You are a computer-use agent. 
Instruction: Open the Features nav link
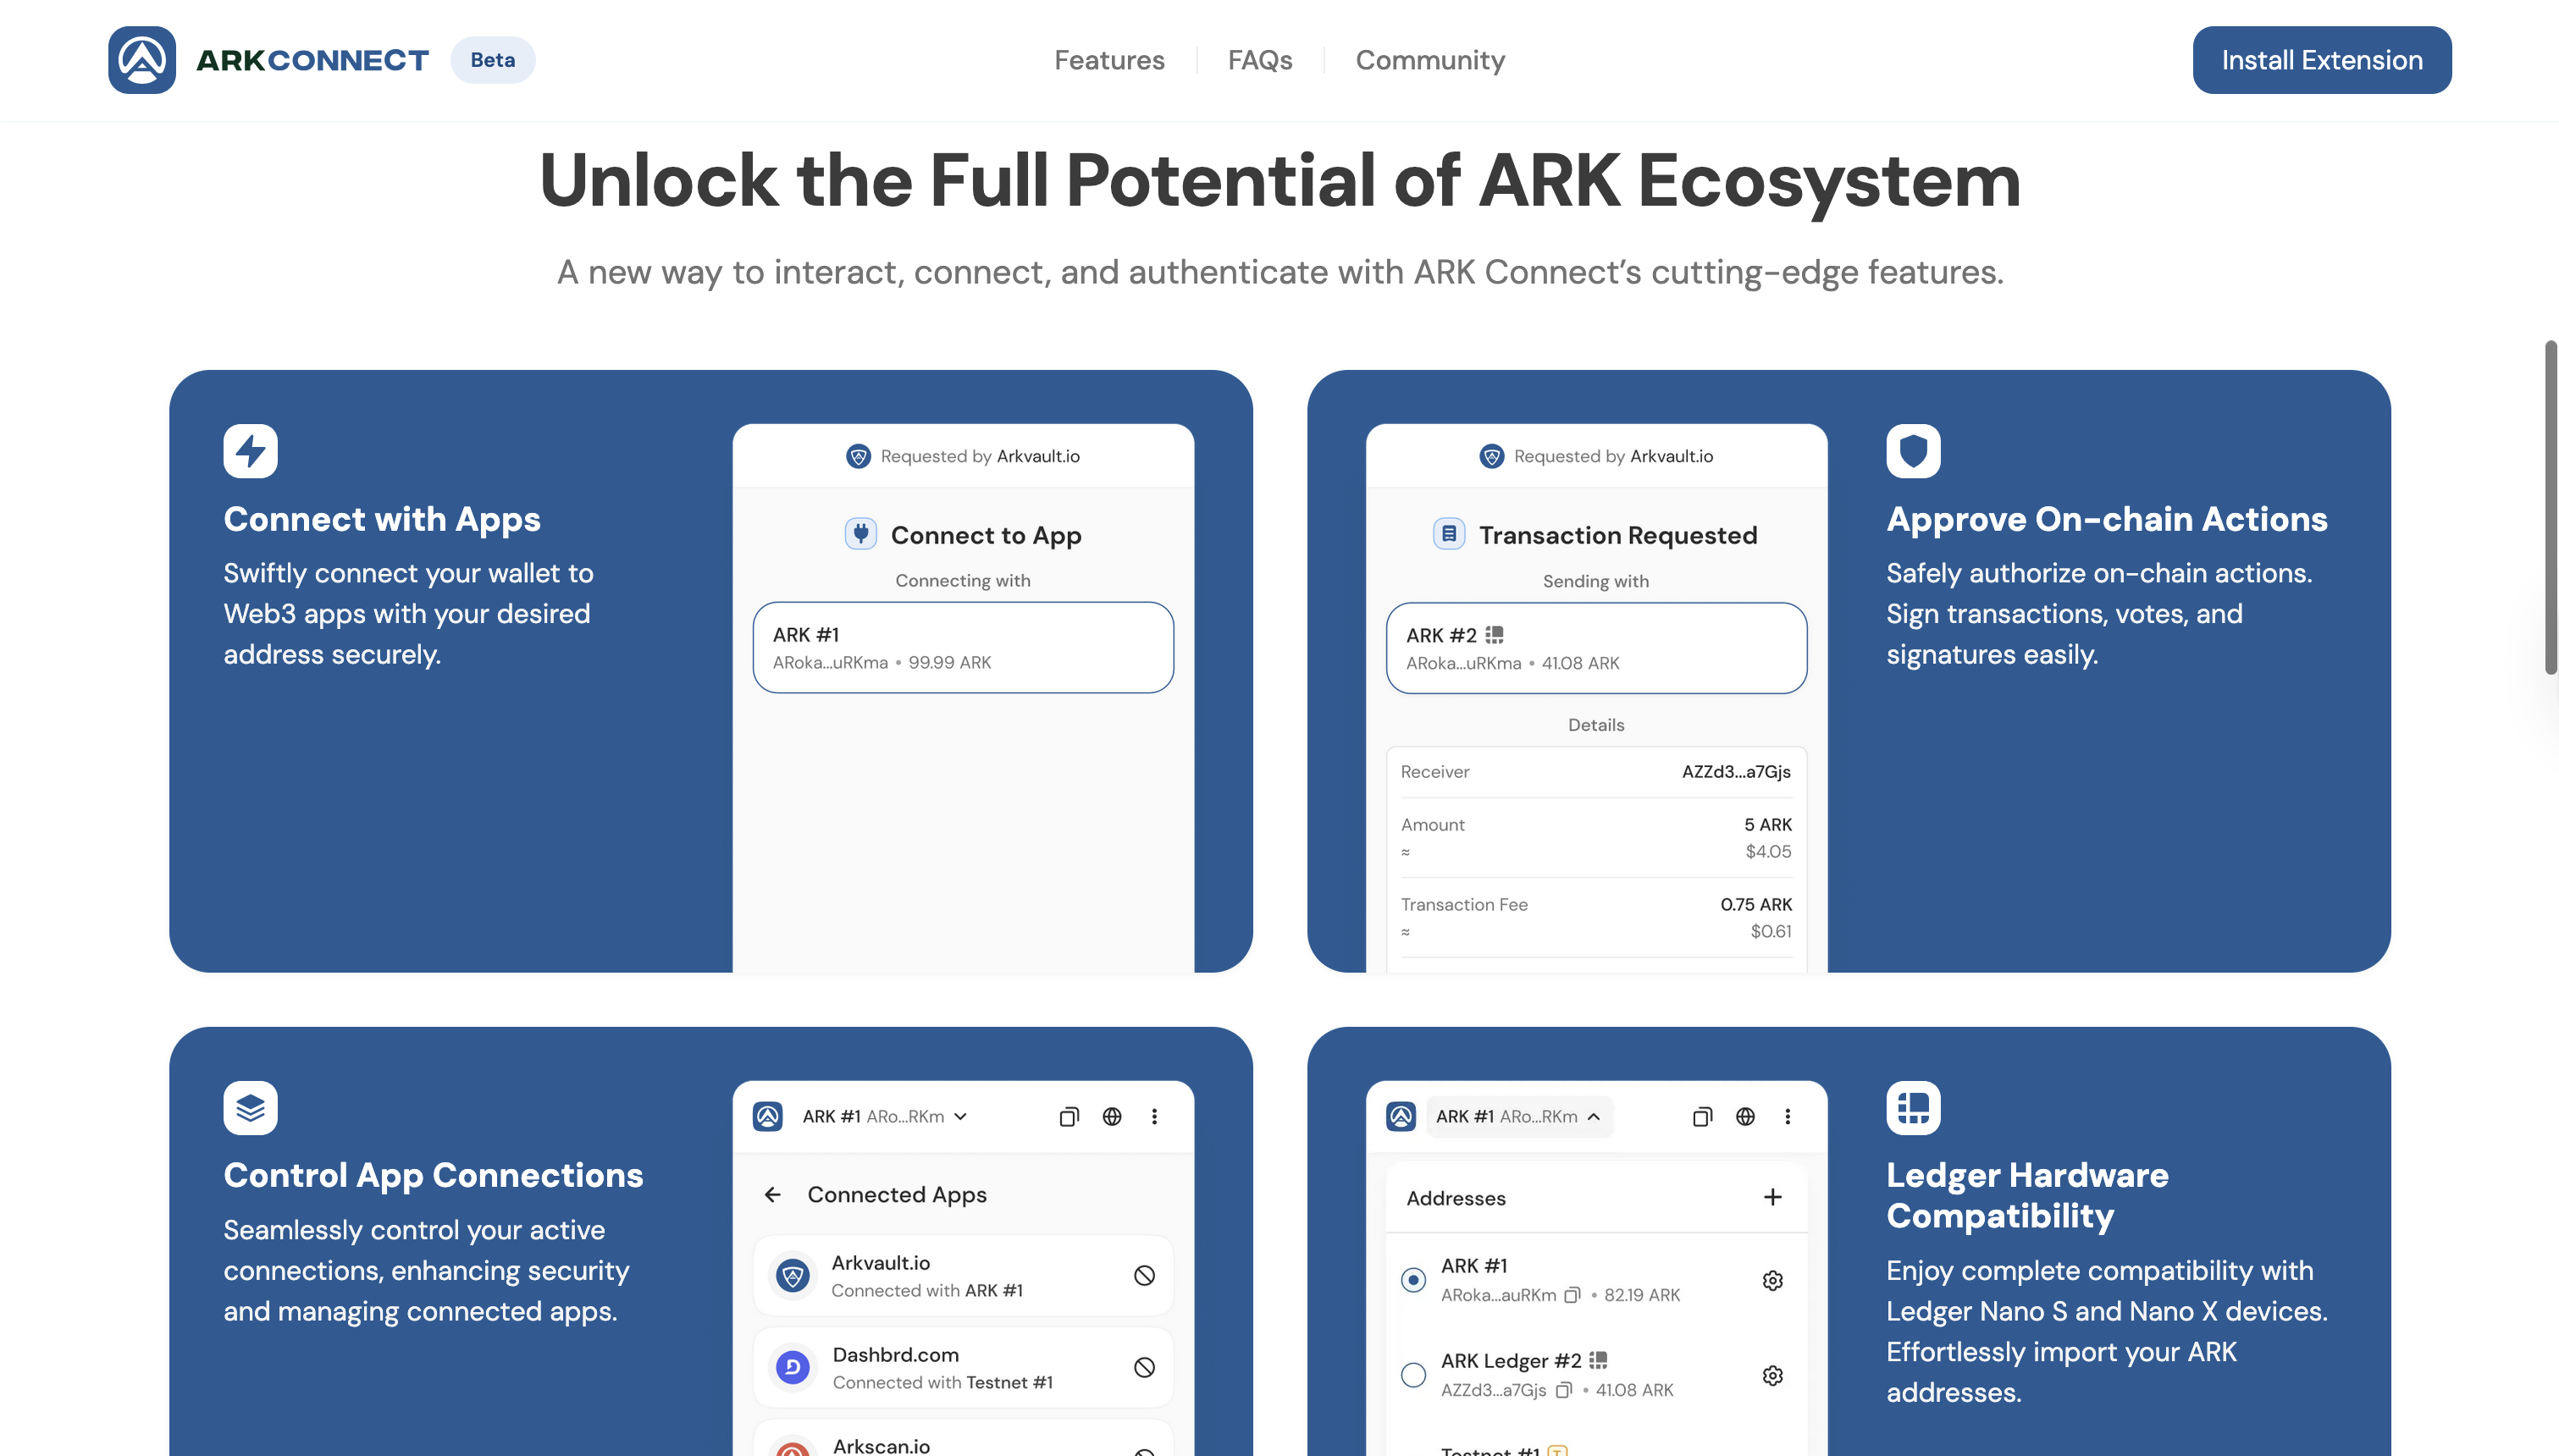point(1109,60)
